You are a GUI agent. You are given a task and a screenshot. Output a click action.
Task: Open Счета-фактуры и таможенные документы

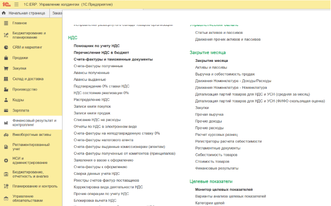click(x=113, y=59)
